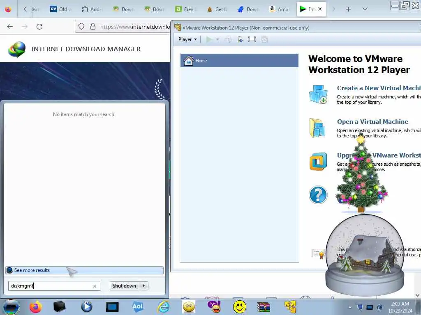Click the Open a Virtual Machine folder icon
This screenshot has width=421, height=315.
pos(317,128)
